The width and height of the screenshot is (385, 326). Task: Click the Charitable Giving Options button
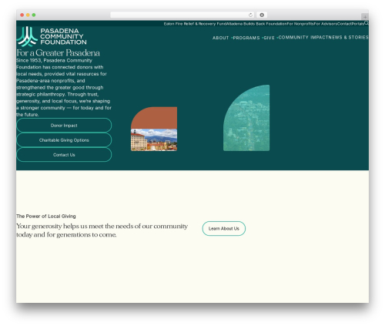64,140
